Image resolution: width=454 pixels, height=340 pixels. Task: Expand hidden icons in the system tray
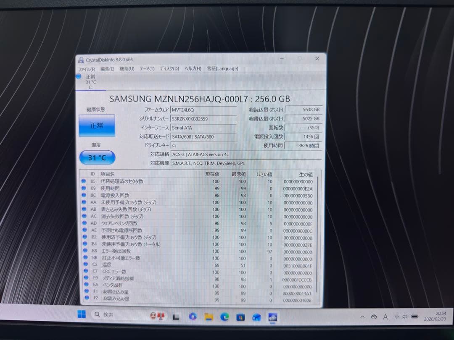[363, 317]
